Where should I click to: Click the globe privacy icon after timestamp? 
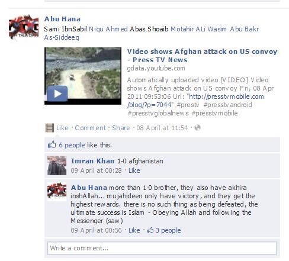click(197, 128)
